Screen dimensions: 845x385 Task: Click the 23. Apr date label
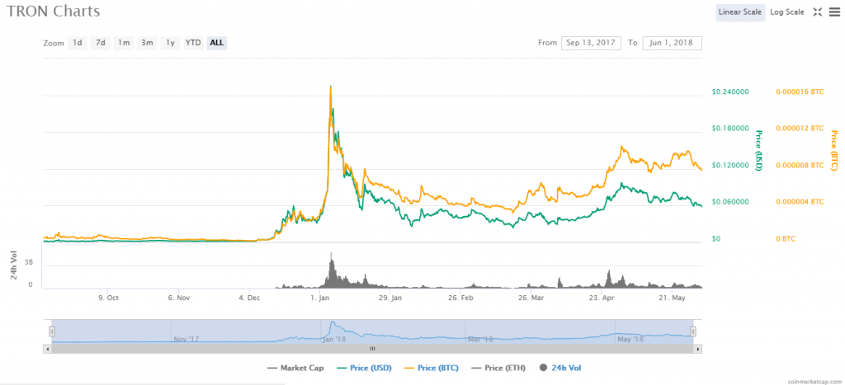click(602, 298)
